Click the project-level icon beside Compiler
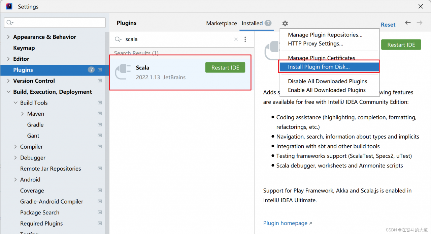Screen dimensions: 431x234 100,147
